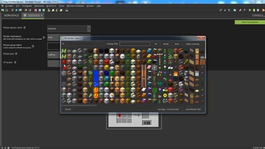The height and width of the screenshot is (149, 265).
Task: Filter the selector to Blocks
Action: (x=166, y=44)
